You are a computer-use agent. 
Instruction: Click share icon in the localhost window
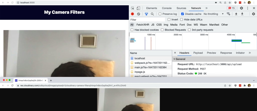[225, 3]
